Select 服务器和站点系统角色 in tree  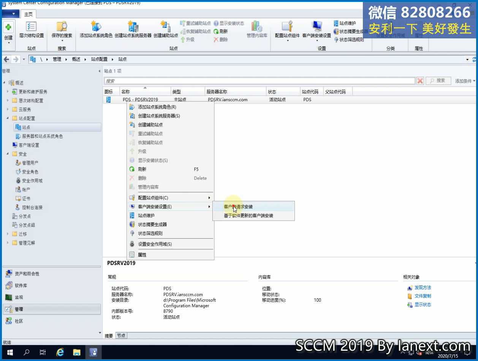39,136
